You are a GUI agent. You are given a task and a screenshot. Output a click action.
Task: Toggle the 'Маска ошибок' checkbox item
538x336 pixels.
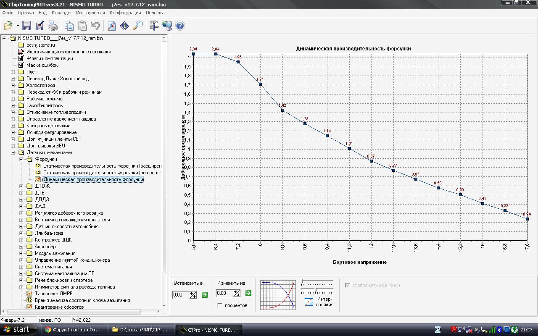(x=21, y=65)
